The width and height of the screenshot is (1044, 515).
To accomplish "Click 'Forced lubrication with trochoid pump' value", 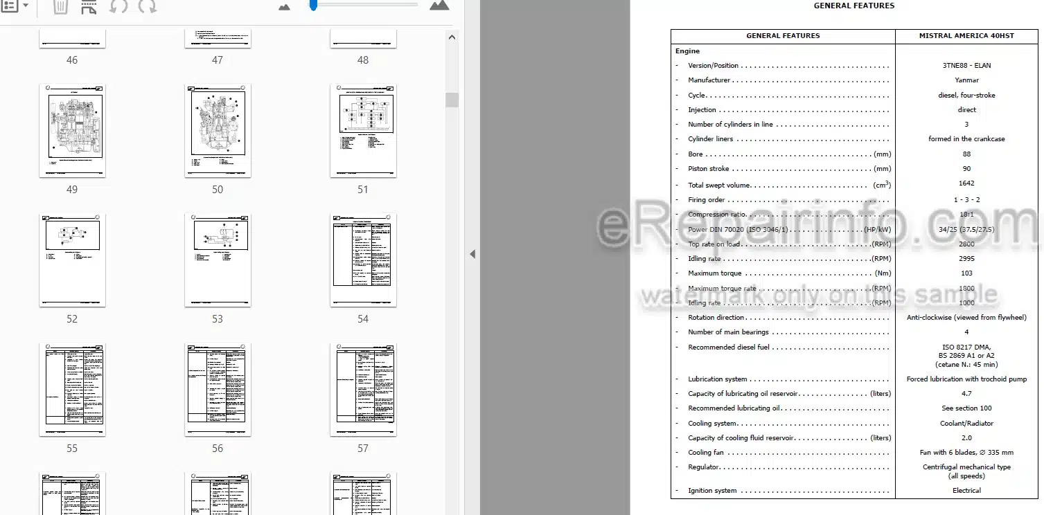I will 966,379.
